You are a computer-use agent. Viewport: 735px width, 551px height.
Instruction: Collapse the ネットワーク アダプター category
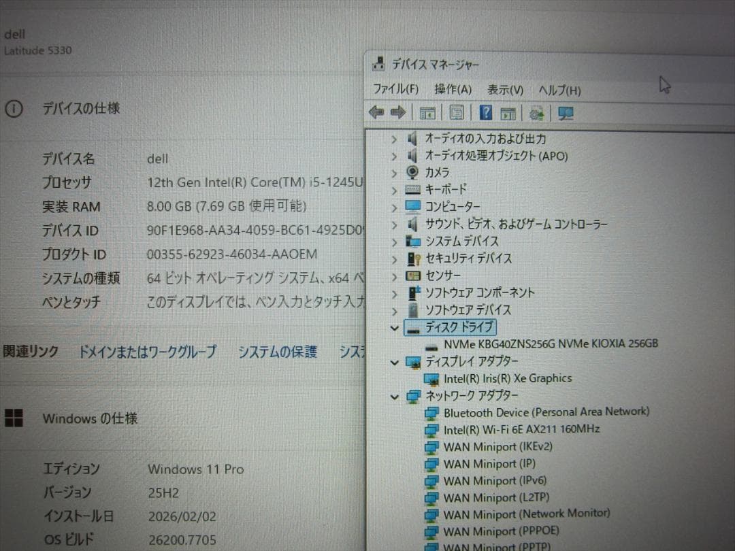coord(395,397)
